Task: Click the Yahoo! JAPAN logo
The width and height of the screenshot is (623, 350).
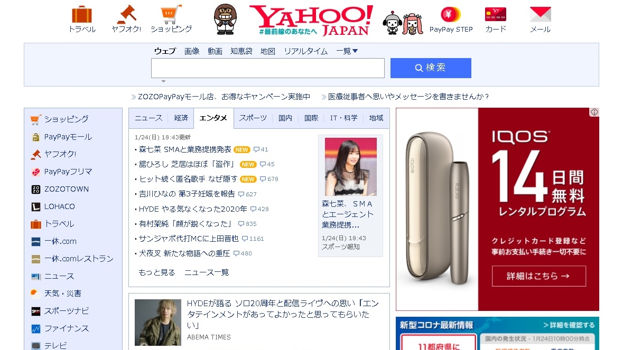Action: 312,20
